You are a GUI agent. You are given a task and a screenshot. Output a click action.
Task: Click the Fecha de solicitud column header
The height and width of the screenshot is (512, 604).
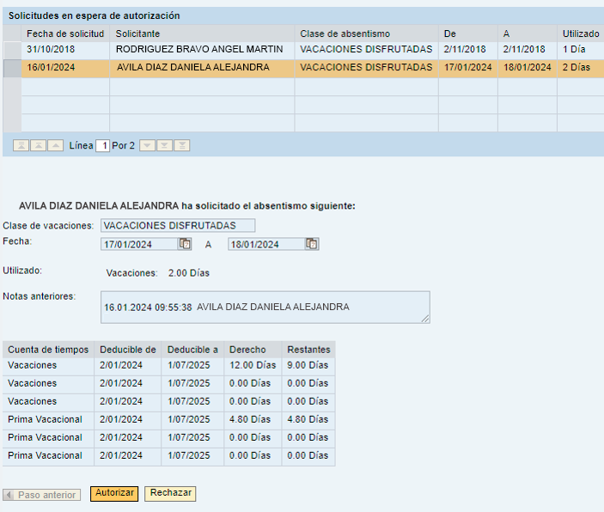click(x=64, y=33)
